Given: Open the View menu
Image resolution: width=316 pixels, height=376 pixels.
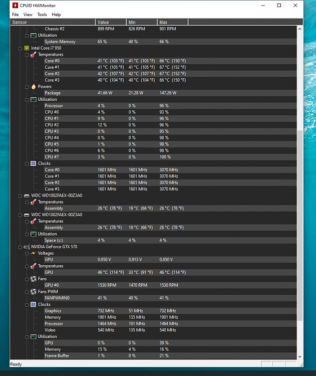Looking at the screenshot, I should [x=28, y=15].
